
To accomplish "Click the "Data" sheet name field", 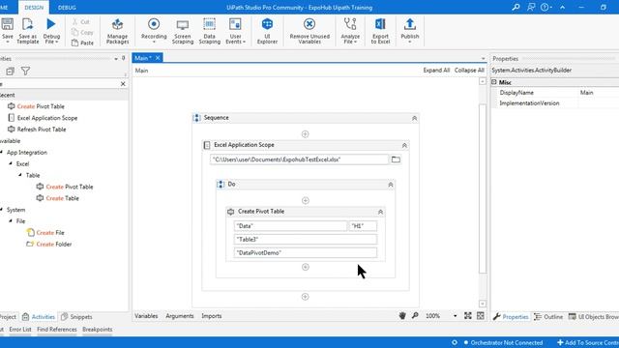I will point(290,226).
